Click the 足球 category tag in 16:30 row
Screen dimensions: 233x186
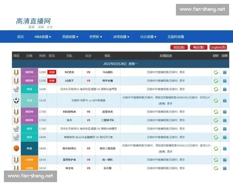(30, 100)
